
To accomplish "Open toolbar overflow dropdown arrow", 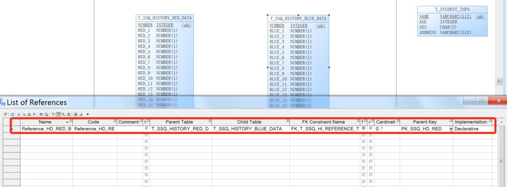I will click(x=88, y=114).
